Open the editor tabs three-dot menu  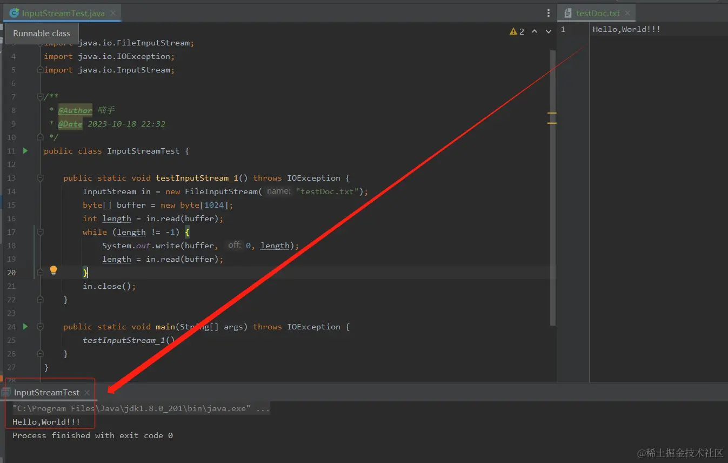pos(549,13)
